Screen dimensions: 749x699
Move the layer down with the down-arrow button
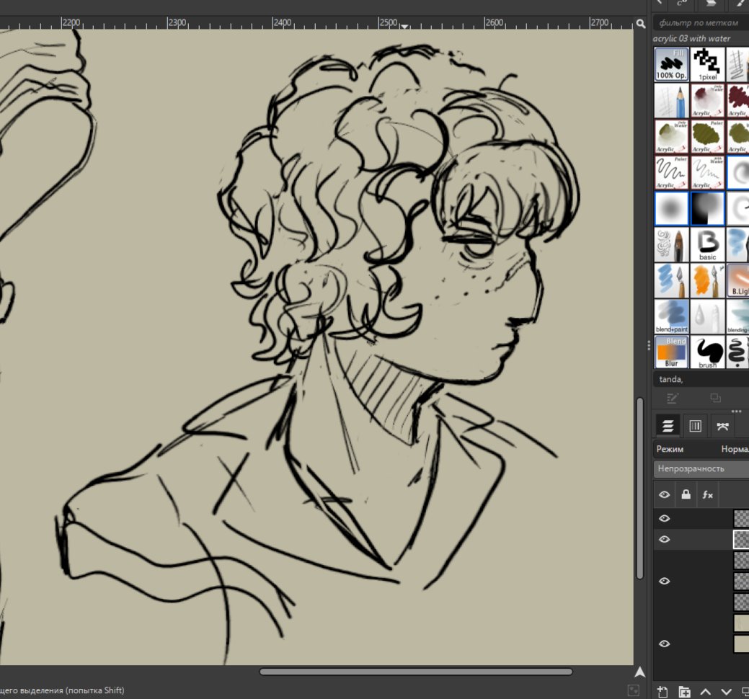pyautogui.click(x=726, y=691)
